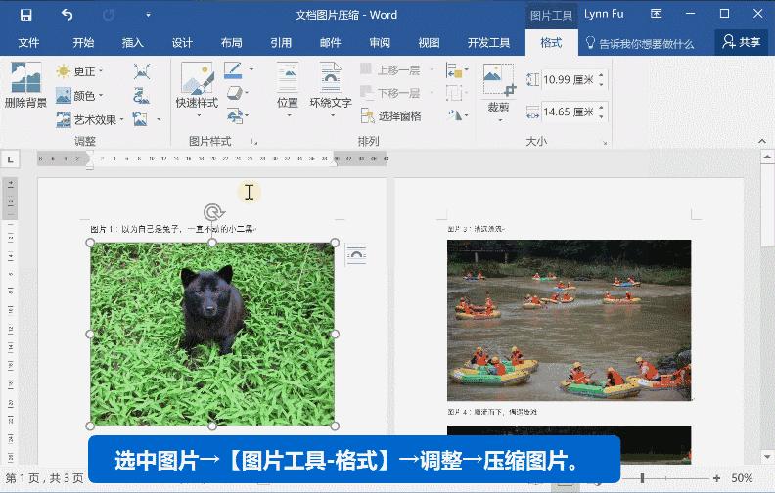The image size is (775, 493).
Task: Open the 艺术效果 artistic effects dropdown
Action: (89, 119)
